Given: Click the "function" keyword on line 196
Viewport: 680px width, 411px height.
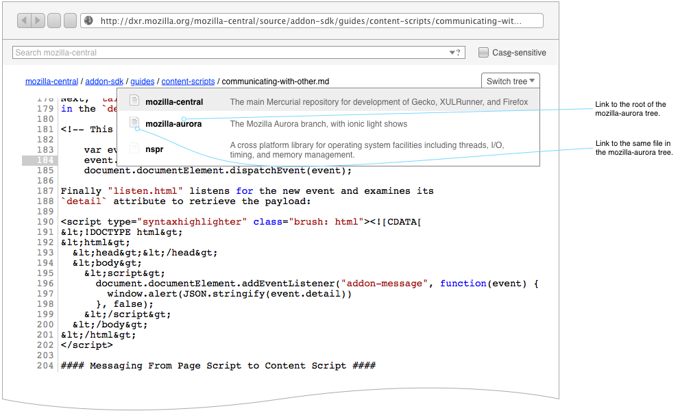Looking at the screenshot, I should click(463, 283).
